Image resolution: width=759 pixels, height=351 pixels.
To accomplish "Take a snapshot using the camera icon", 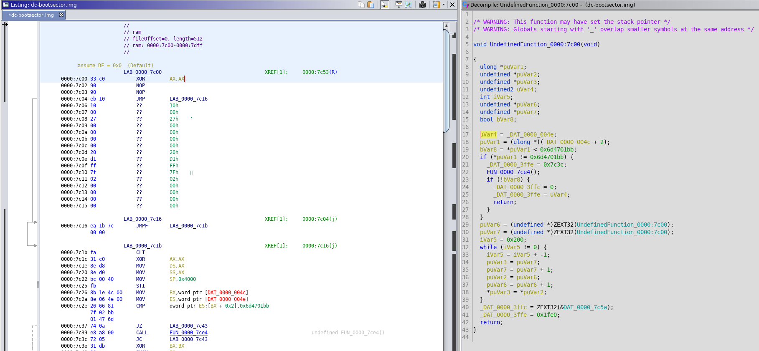I will tap(422, 5).
